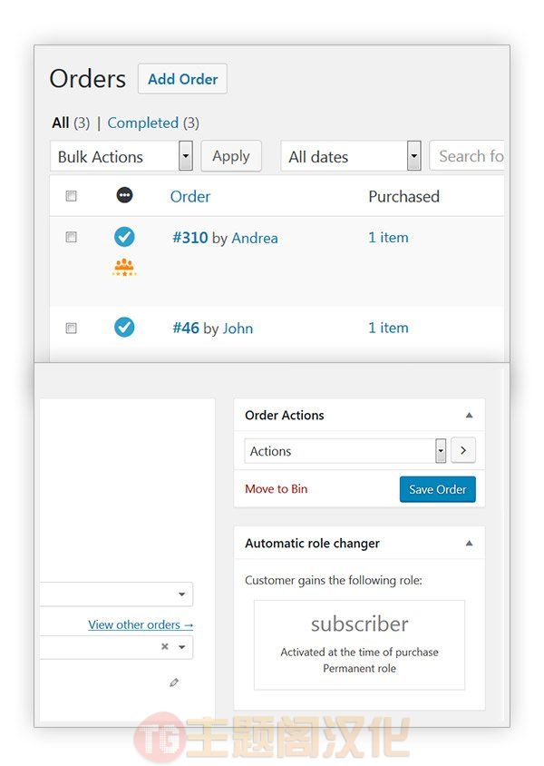
Task: Open the All dates filter dropdown
Action: point(351,156)
